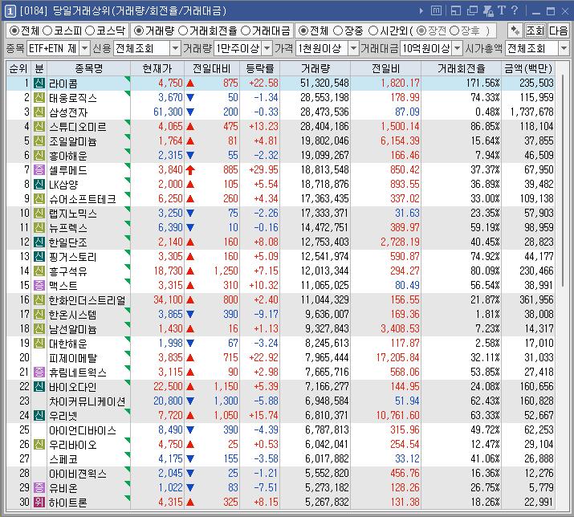Click the window layout icon in title bar
Screen dimensions: 574x517
[x=456, y=10]
